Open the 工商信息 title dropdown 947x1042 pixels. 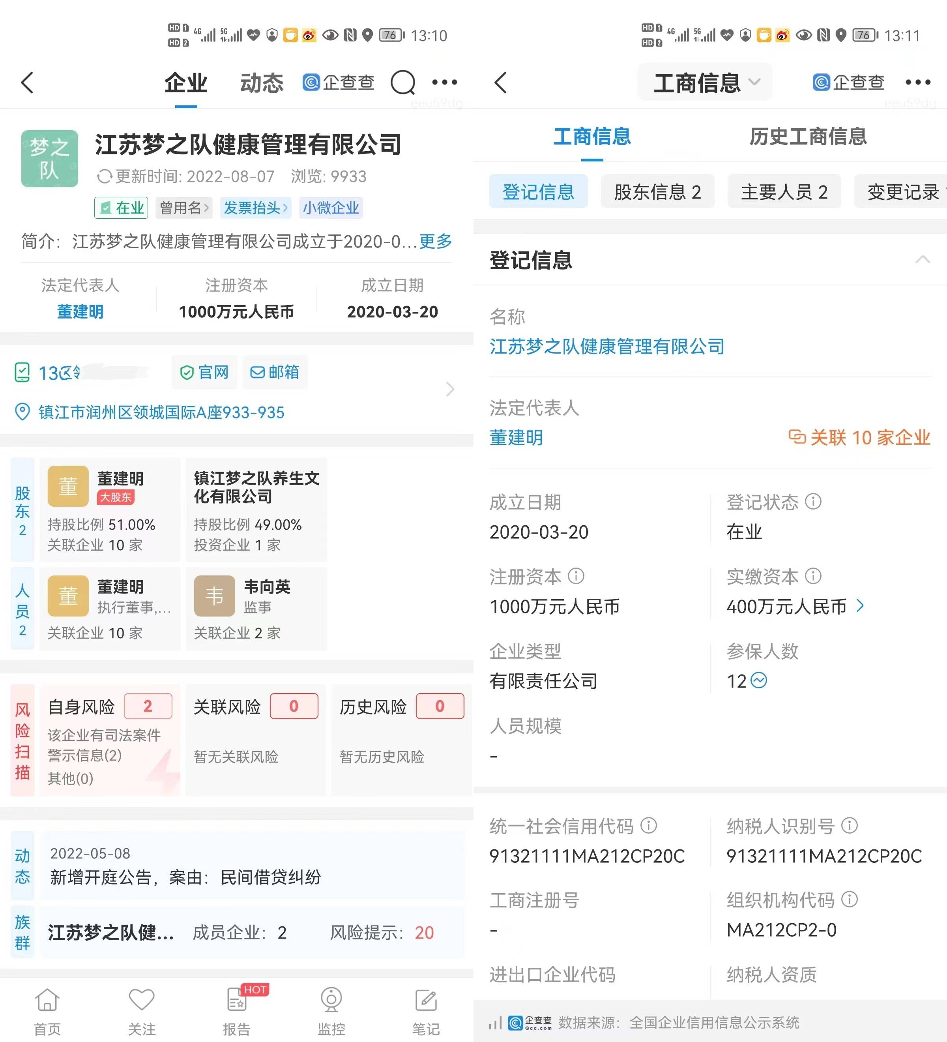(705, 82)
